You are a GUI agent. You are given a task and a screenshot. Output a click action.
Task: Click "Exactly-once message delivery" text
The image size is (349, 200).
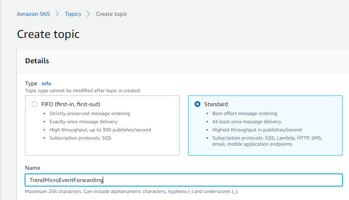[83, 122]
